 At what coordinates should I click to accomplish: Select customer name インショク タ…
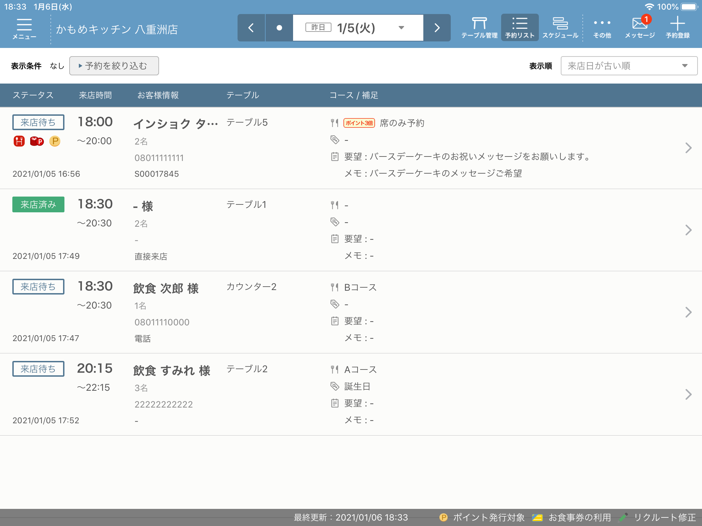click(175, 124)
